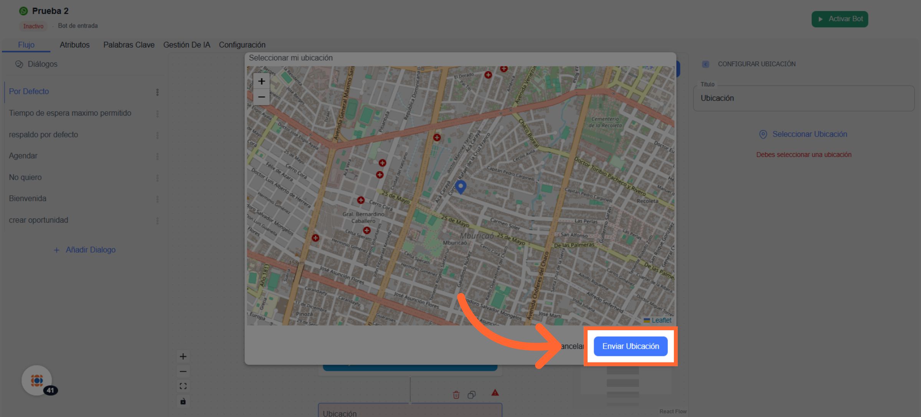Switch to the Atributos tab
The image size is (921, 417).
click(x=74, y=45)
